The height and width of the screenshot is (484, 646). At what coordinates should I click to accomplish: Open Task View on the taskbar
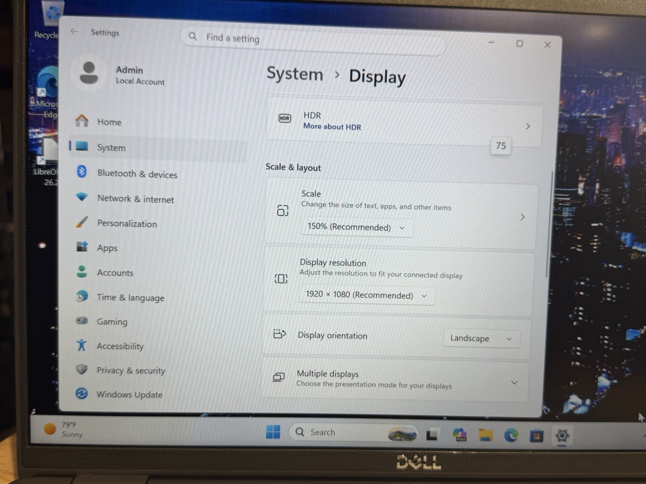click(432, 434)
